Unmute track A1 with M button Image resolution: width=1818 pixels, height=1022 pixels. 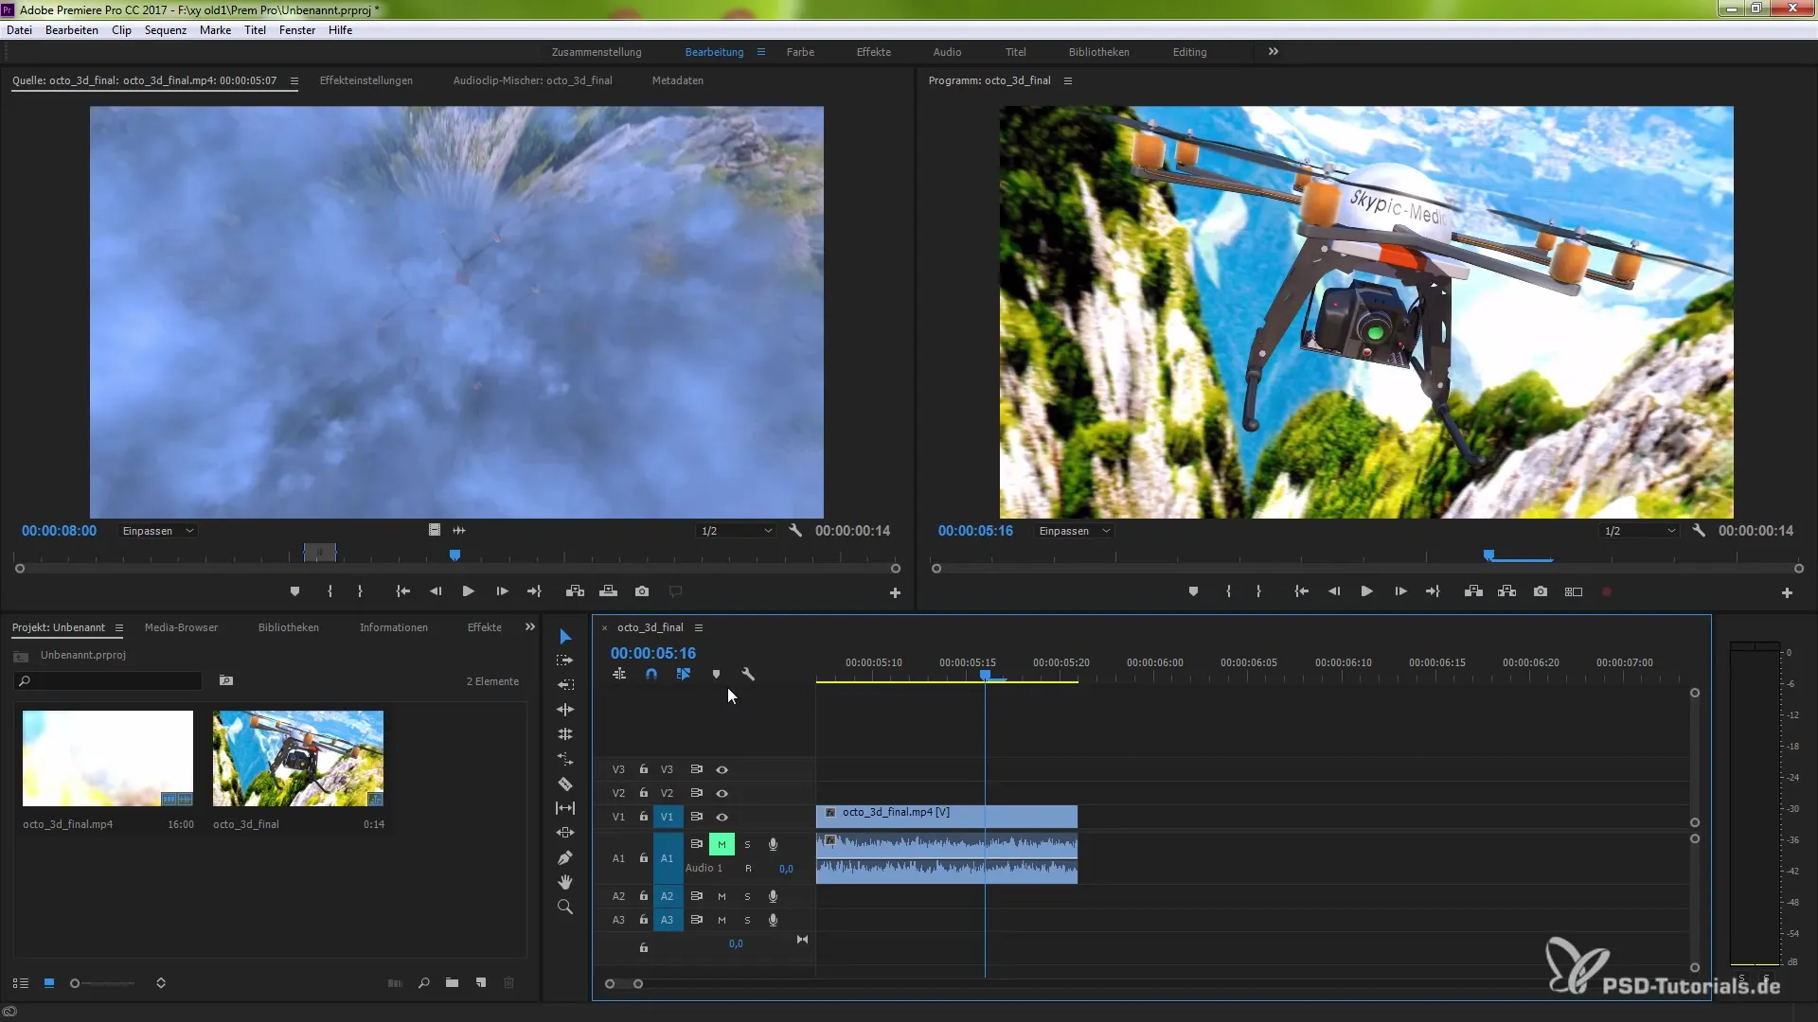pos(722,844)
